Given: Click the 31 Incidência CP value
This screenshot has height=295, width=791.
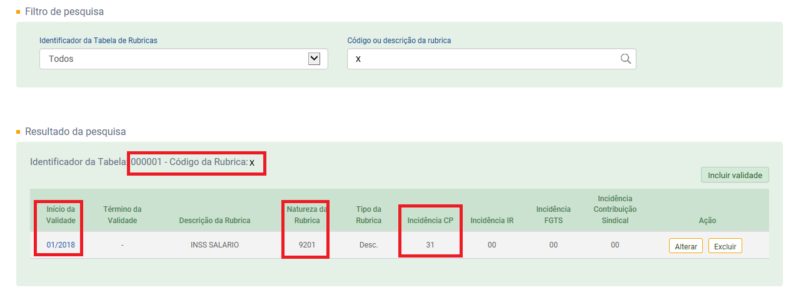Looking at the screenshot, I should tap(430, 245).
